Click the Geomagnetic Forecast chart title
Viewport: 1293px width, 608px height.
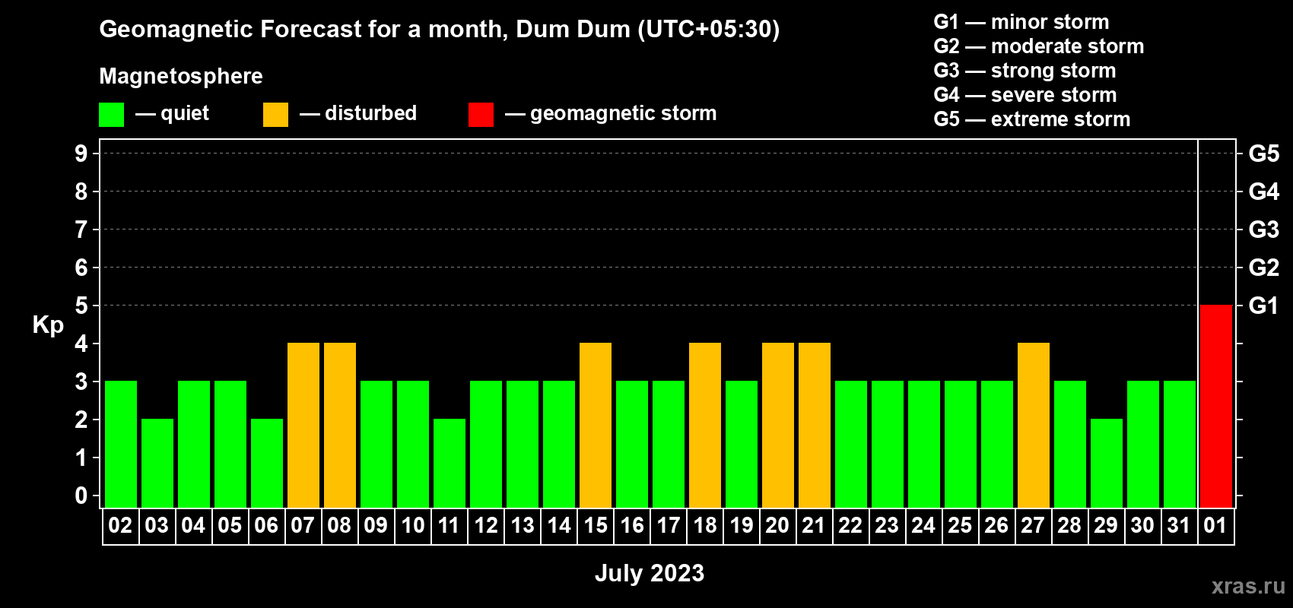point(440,29)
